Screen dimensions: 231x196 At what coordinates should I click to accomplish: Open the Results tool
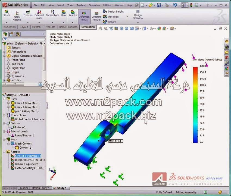pyautogui.click(x=73, y=13)
